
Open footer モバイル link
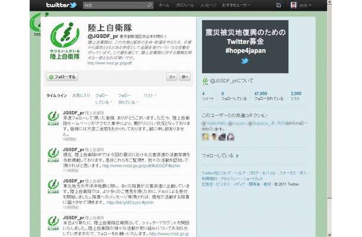(269, 173)
